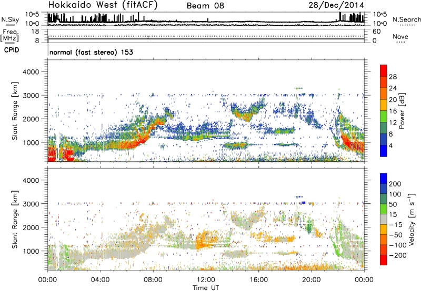Click the '04:00' time axis label
The image size is (421, 291).
pos(100,280)
